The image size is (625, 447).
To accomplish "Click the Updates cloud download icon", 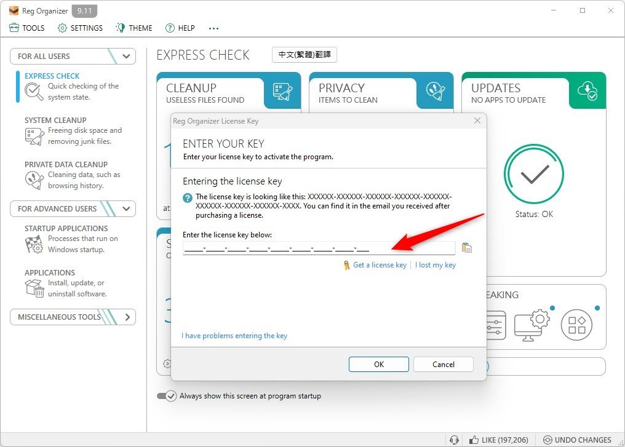I will pos(587,91).
